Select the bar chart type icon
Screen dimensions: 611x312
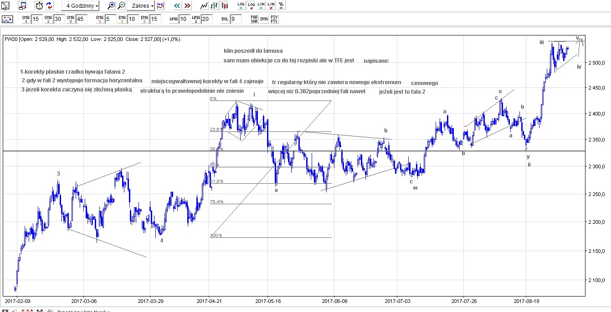click(x=214, y=6)
